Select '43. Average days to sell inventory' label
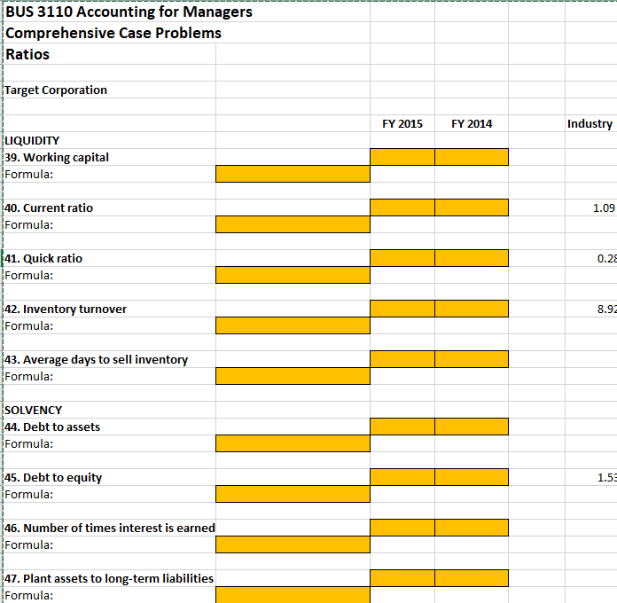 [x=109, y=359]
